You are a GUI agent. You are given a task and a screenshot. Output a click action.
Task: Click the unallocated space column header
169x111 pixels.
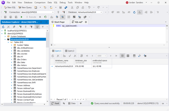(x=102, y=62)
